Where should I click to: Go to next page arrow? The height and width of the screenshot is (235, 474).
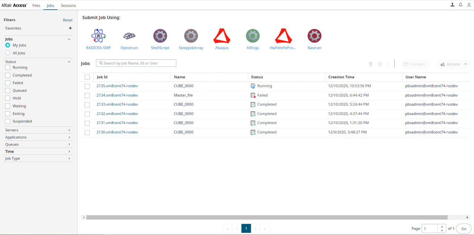(x=256, y=229)
